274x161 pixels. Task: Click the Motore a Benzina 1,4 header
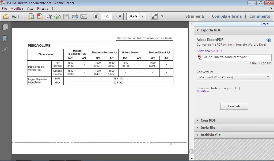[x=105, y=52]
